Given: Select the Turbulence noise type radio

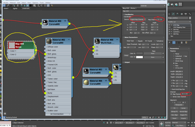Looking at the screenshot, I should 155,41.
